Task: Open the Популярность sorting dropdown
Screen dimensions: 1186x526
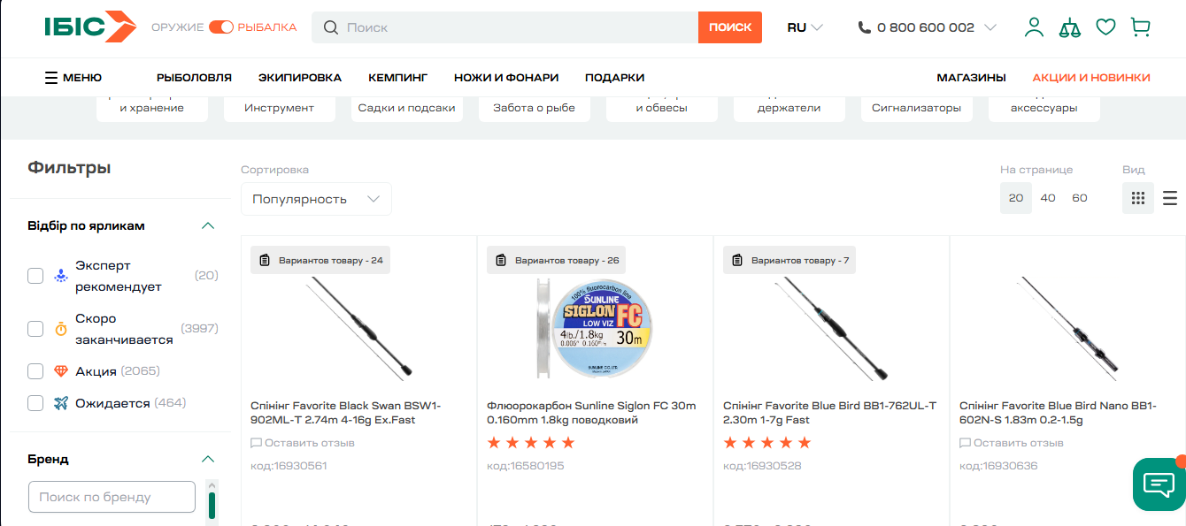Action: pos(316,199)
